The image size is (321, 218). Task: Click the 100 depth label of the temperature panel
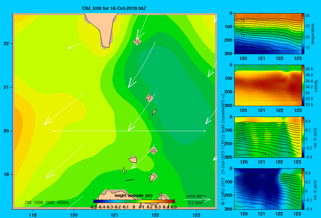point(228,27)
